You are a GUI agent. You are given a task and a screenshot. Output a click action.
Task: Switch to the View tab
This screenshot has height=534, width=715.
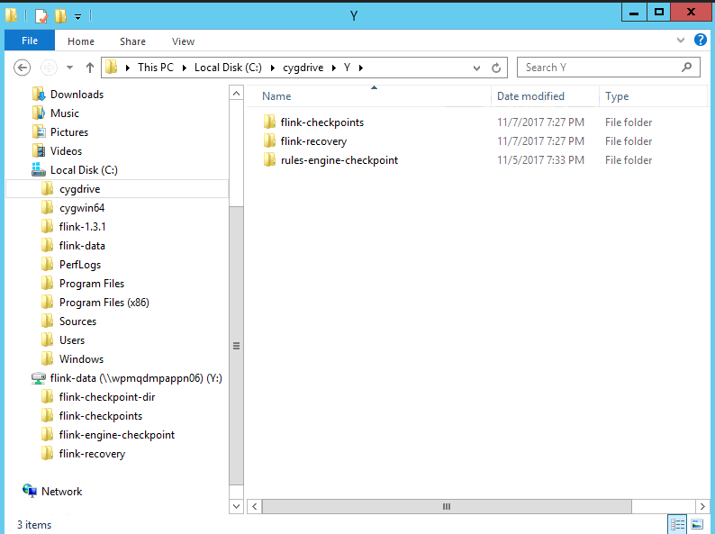pyautogui.click(x=183, y=41)
